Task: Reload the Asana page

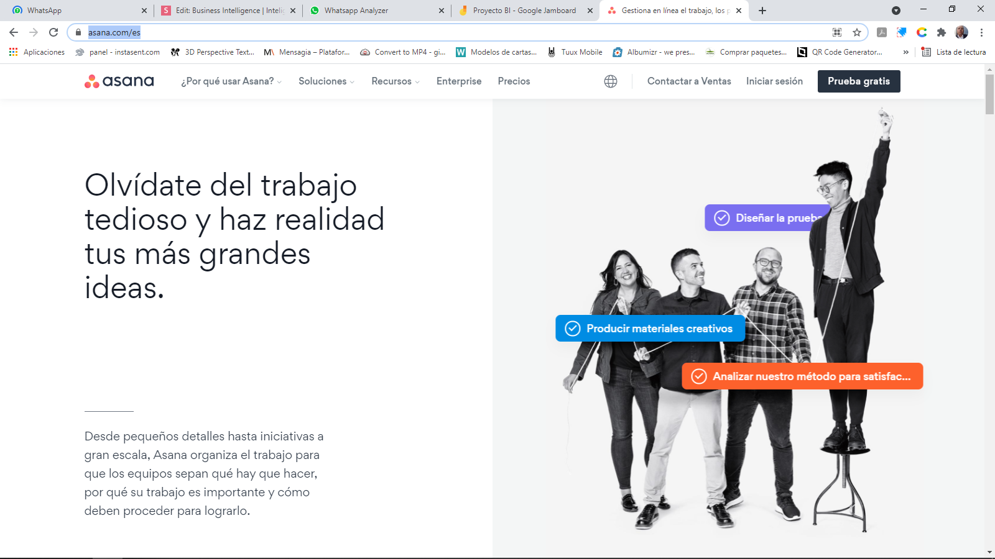Action: click(53, 32)
